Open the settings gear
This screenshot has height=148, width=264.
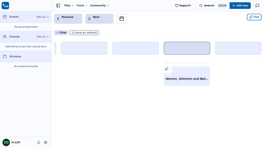click(x=46, y=142)
